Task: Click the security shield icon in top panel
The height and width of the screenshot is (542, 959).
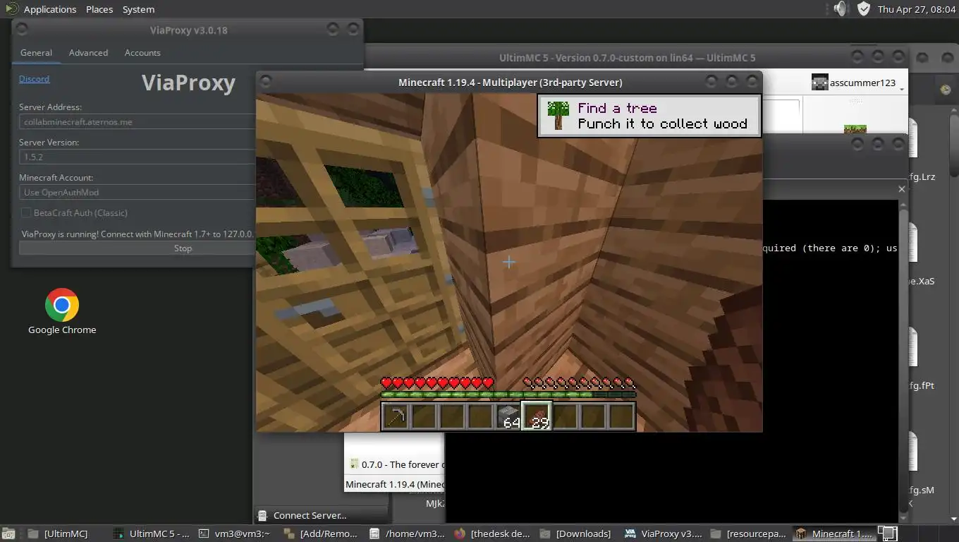Action: click(864, 8)
